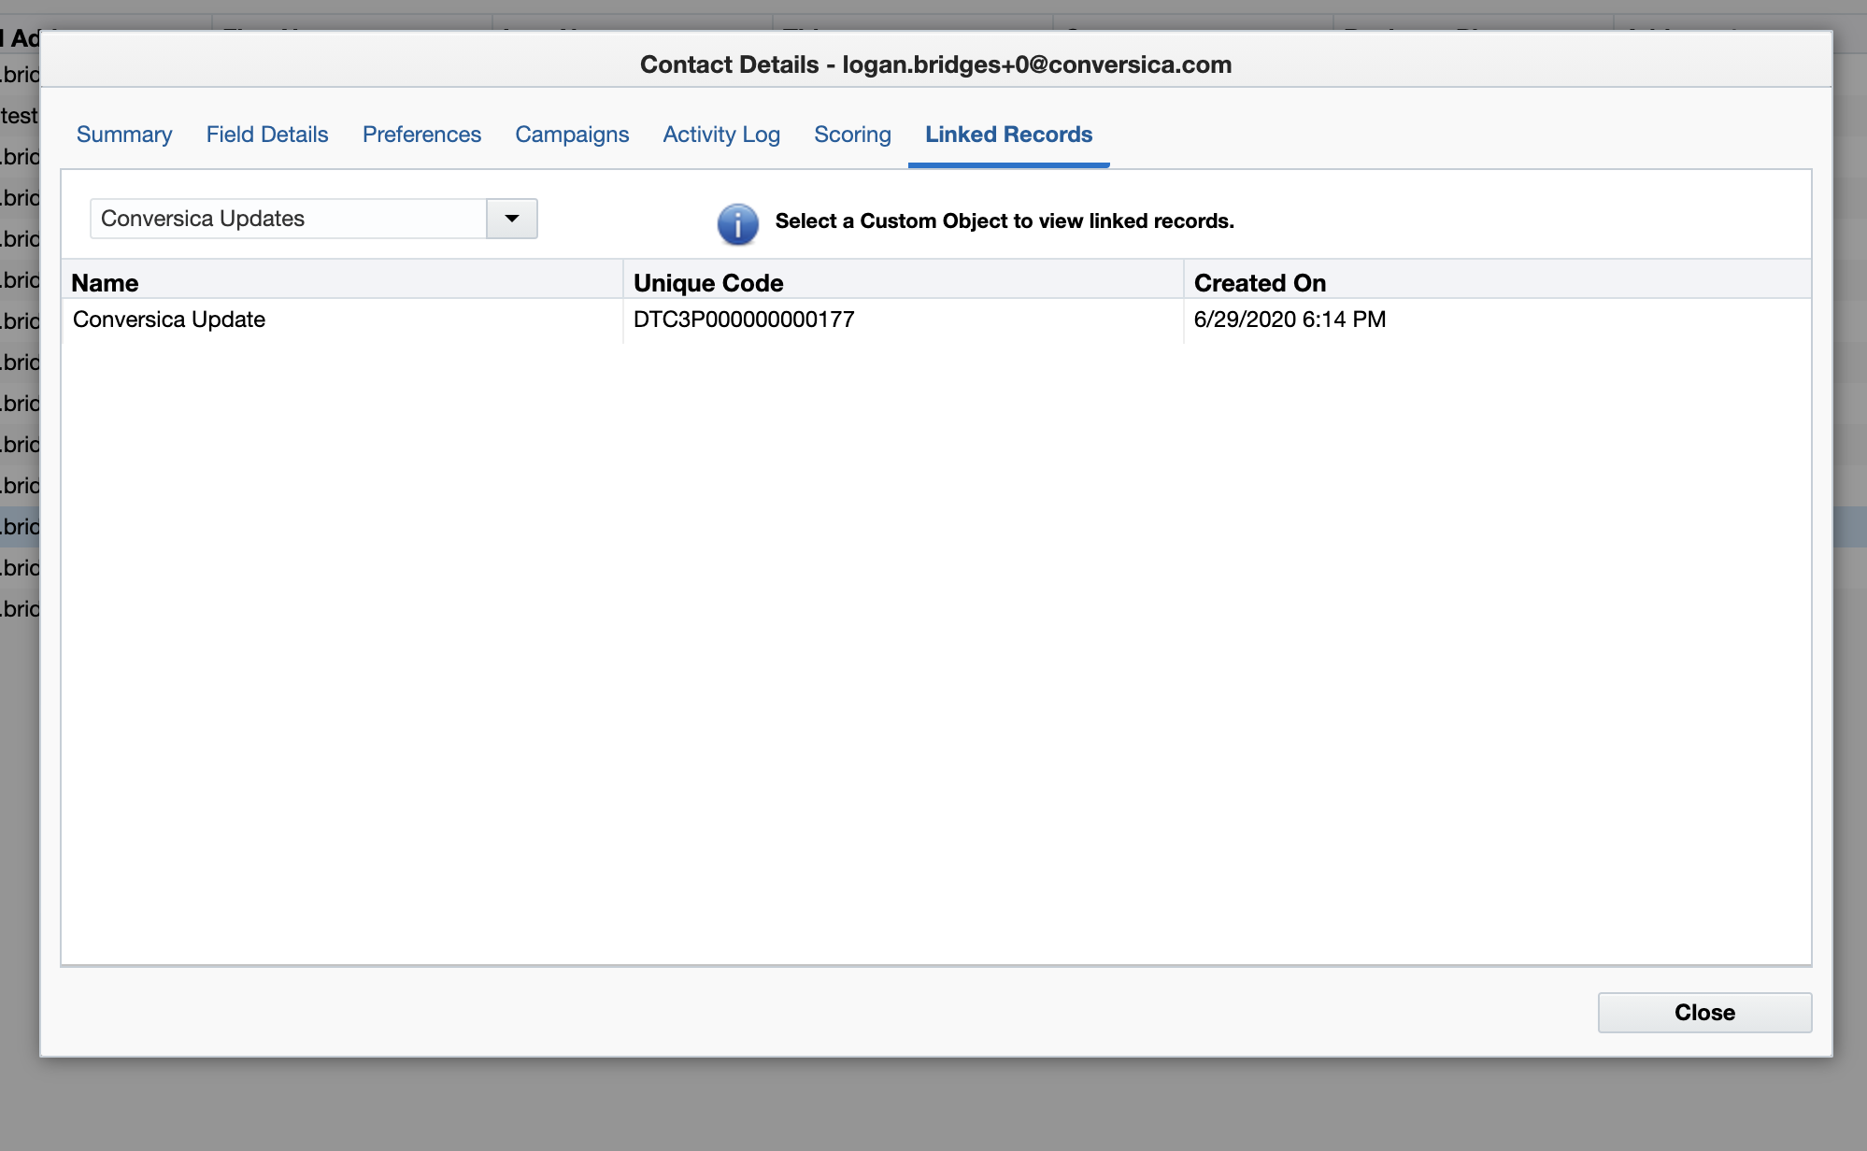Screen dimensions: 1867x1151
Task: Click the Contact Details dialog title
Action: coord(935,64)
